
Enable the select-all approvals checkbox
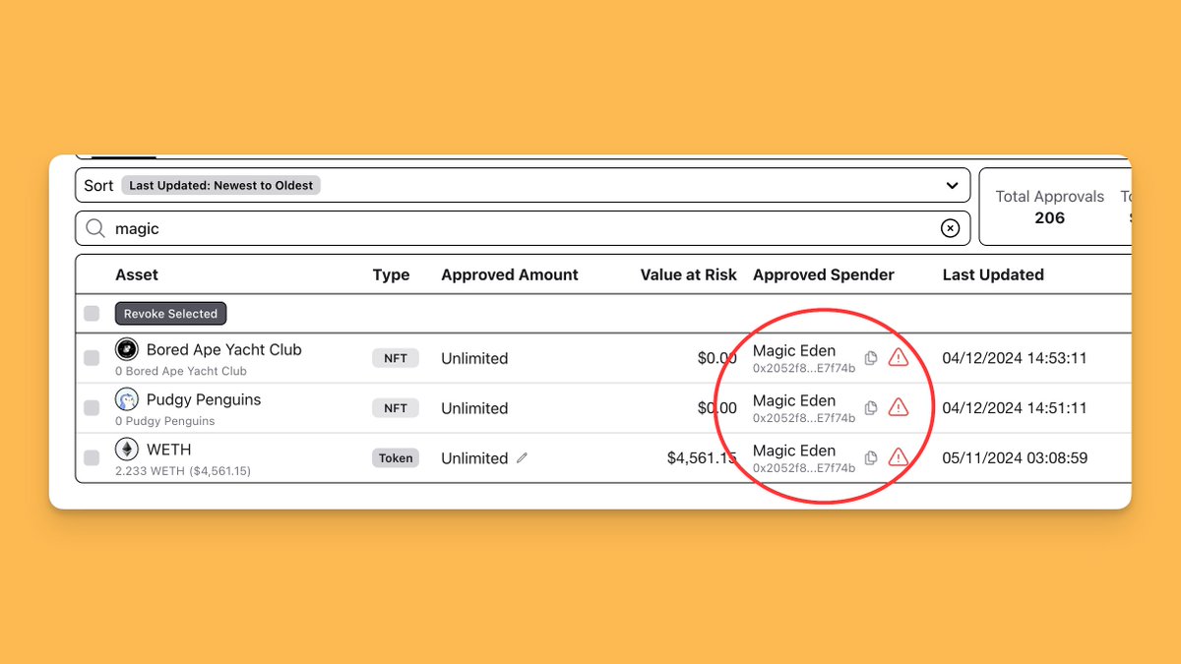tap(91, 313)
